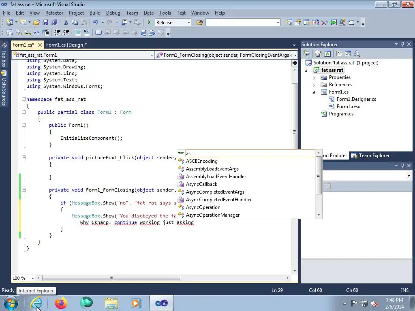Open the fat_ass_rat.Form1 class dropdown
Viewport: 415px width, 311px height.
point(152,55)
